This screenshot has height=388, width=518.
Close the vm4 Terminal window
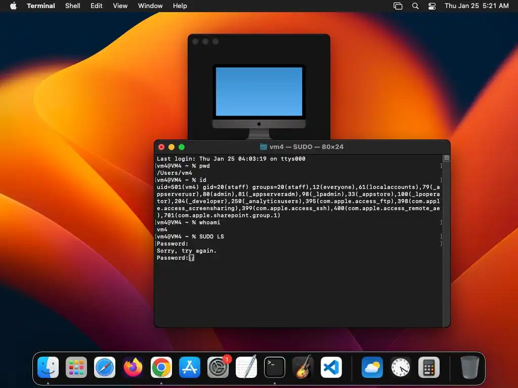[x=161, y=147]
